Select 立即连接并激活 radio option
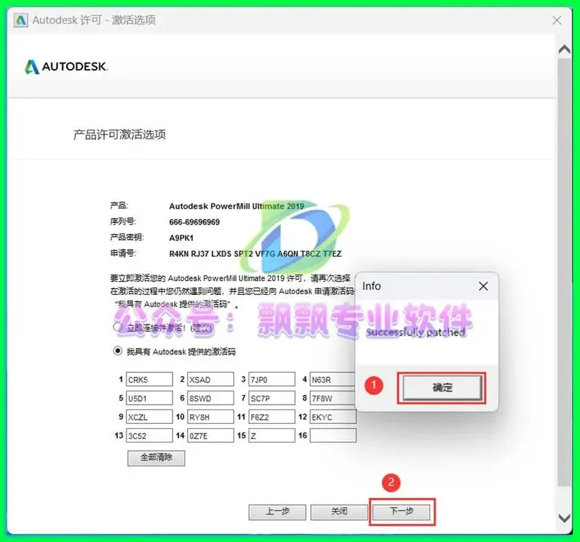 tap(117, 327)
